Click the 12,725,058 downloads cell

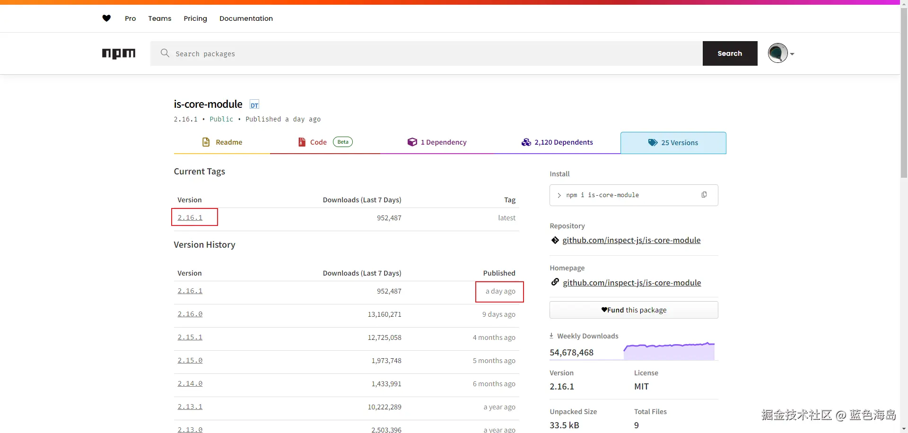tap(384, 338)
